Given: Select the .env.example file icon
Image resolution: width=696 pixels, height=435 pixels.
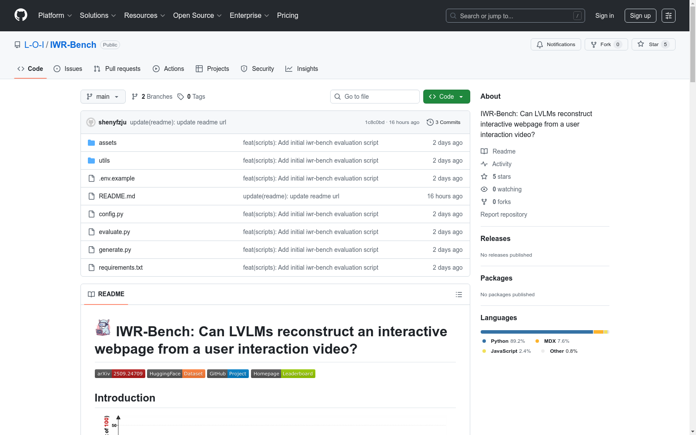Looking at the screenshot, I should coord(91,178).
